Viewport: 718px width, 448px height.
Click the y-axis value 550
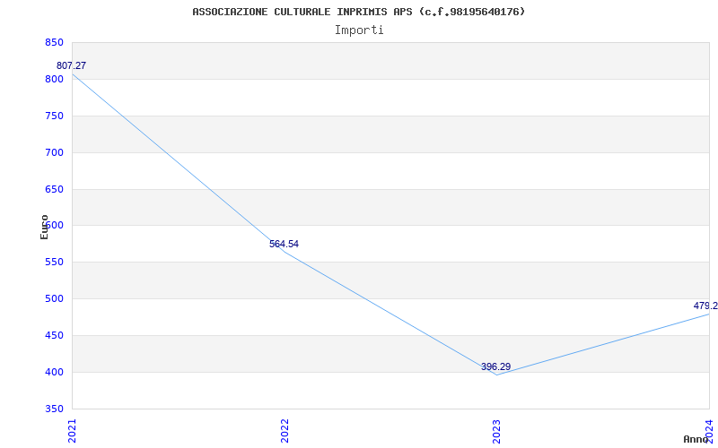point(54,263)
